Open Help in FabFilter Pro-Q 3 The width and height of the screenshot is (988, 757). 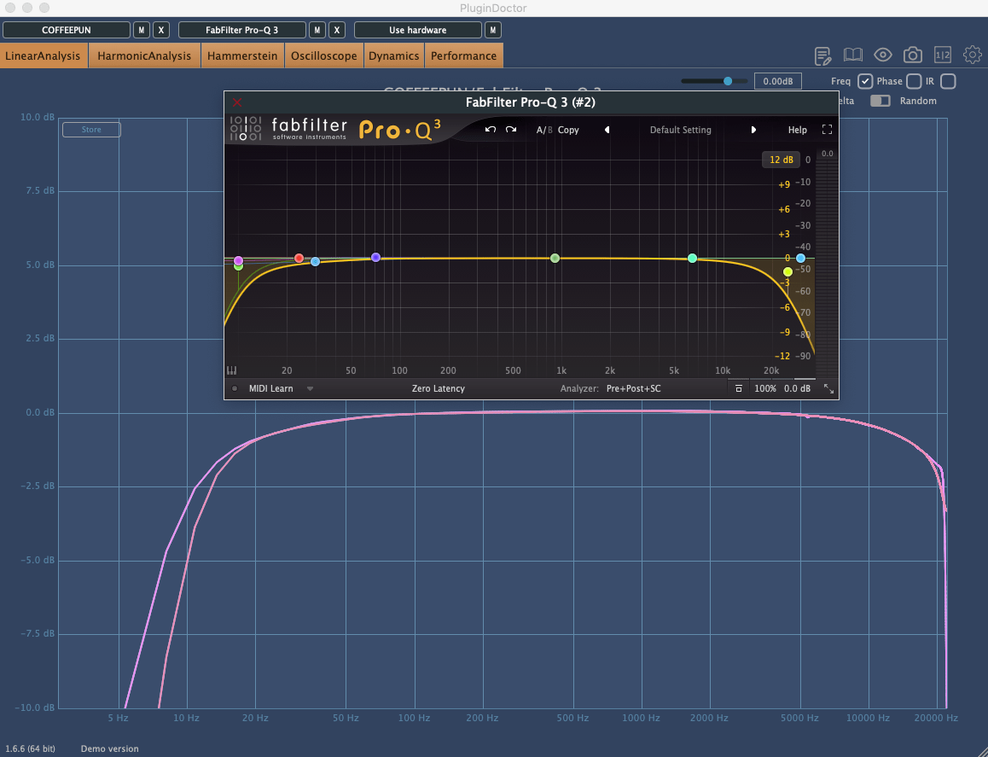pyautogui.click(x=797, y=129)
